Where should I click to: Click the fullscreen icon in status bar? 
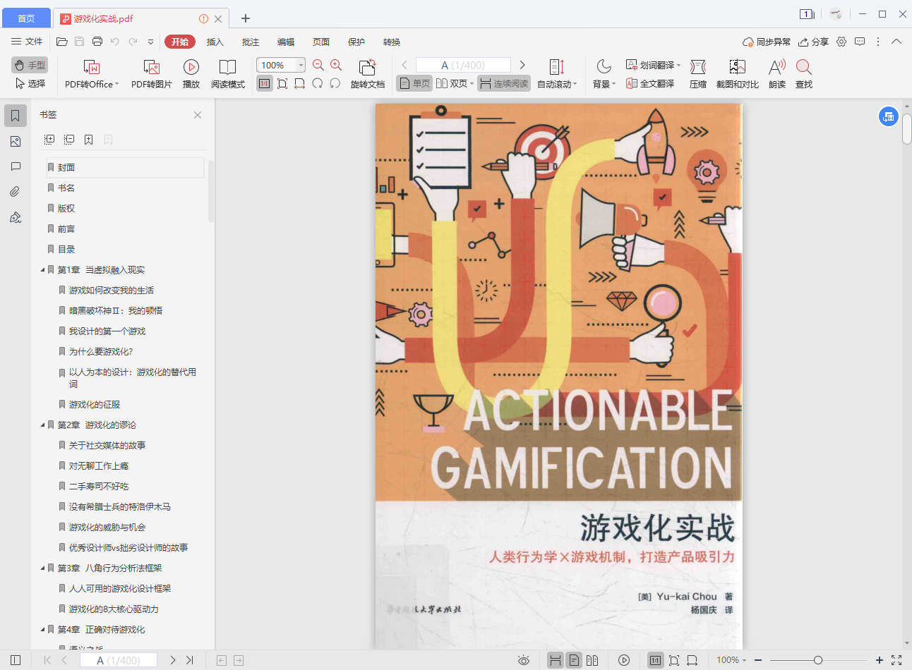point(896,660)
